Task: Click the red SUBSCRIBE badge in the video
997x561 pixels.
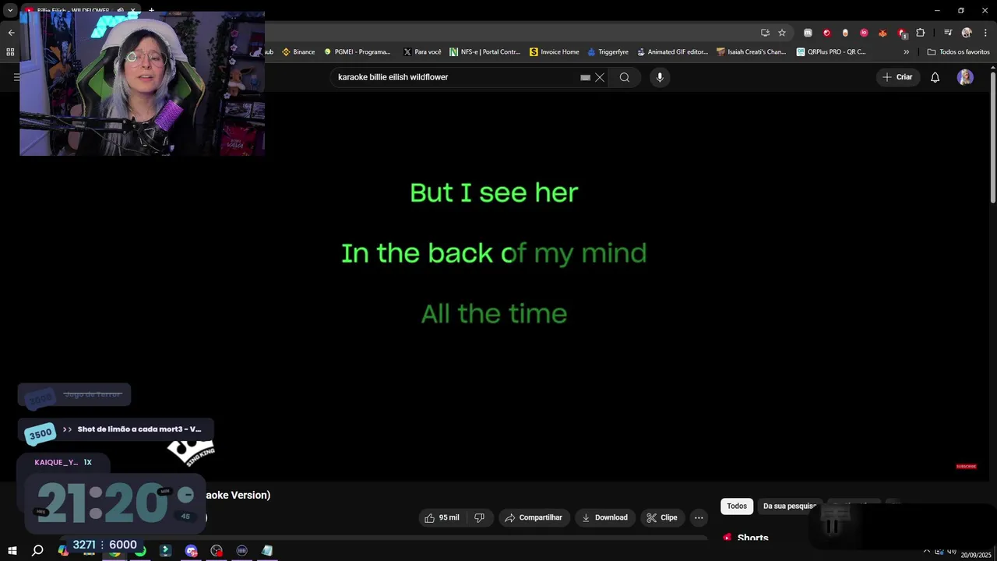Action: click(x=966, y=466)
